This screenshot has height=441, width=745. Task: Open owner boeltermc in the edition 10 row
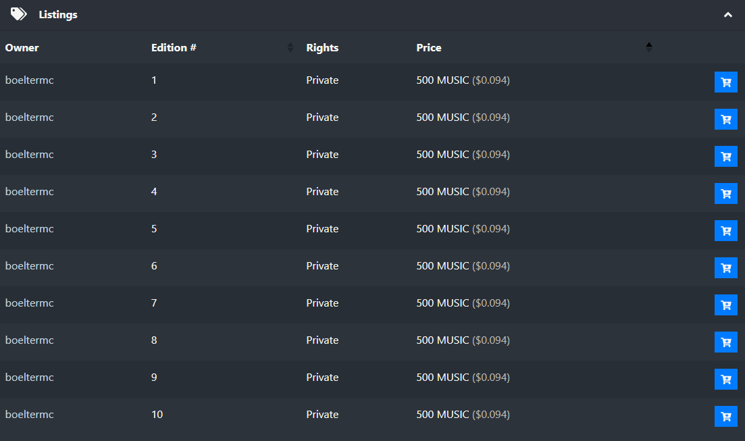(30, 415)
